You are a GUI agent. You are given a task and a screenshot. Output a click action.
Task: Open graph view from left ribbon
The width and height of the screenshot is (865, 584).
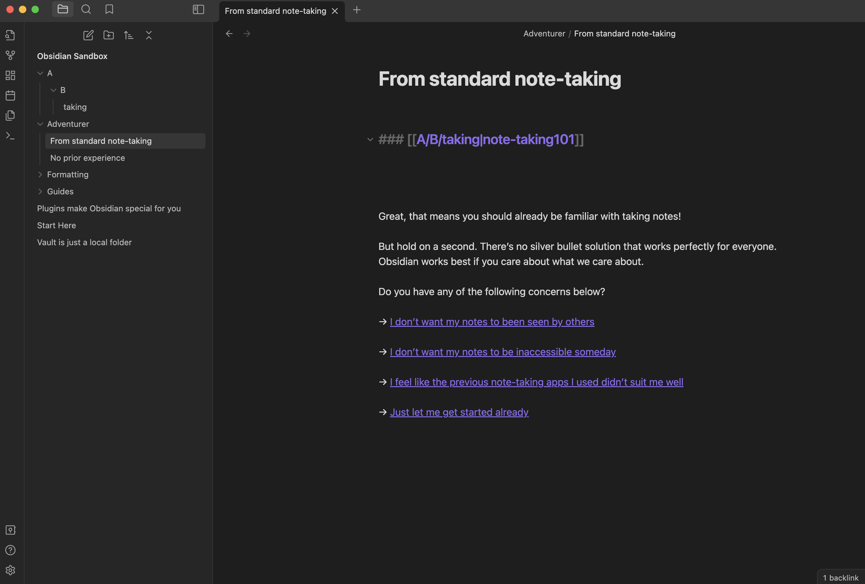tap(10, 56)
